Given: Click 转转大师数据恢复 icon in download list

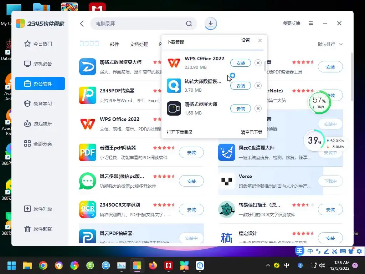Looking at the screenshot, I should point(174,86).
